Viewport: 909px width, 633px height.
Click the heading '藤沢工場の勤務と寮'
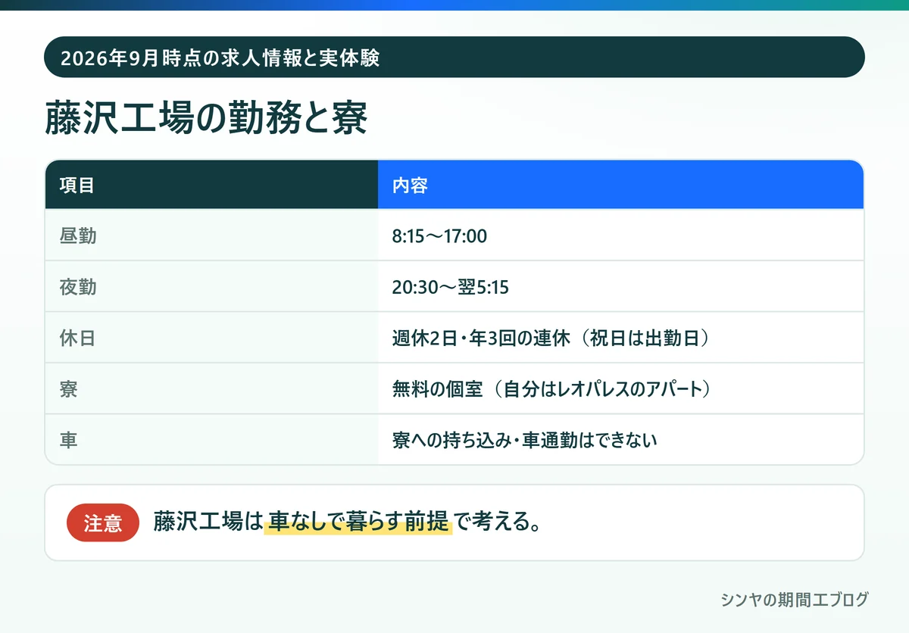[x=206, y=117]
